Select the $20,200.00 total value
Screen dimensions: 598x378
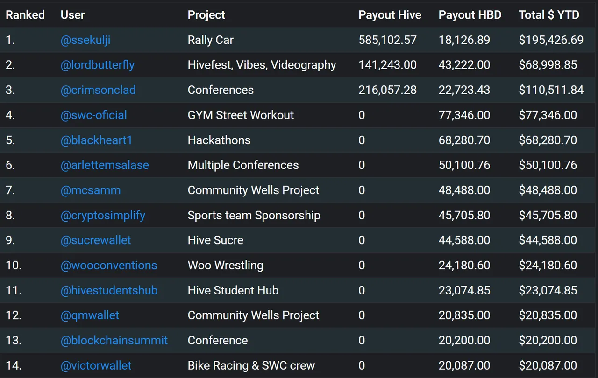pos(548,341)
